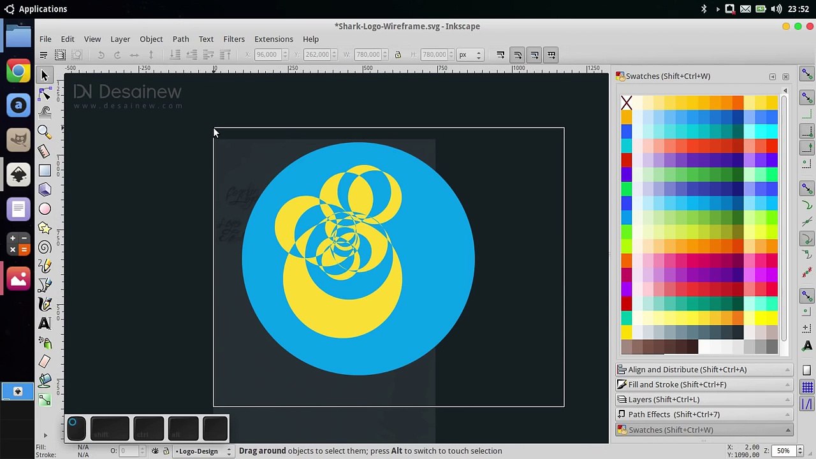Open the Layer menu
This screenshot has width=816, height=459.
pyautogui.click(x=120, y=39)
